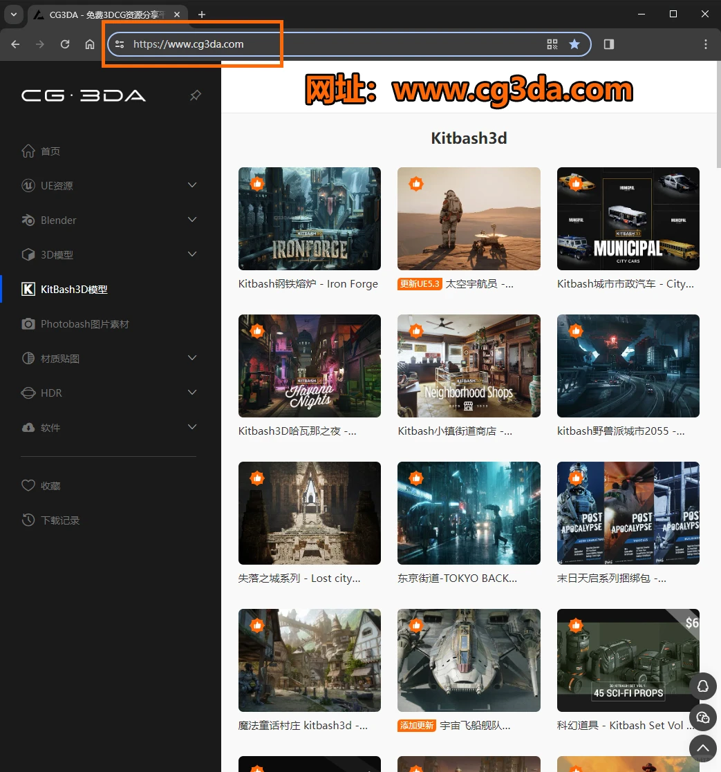Pin the sidebar with the pin icon

pos(196,95)
